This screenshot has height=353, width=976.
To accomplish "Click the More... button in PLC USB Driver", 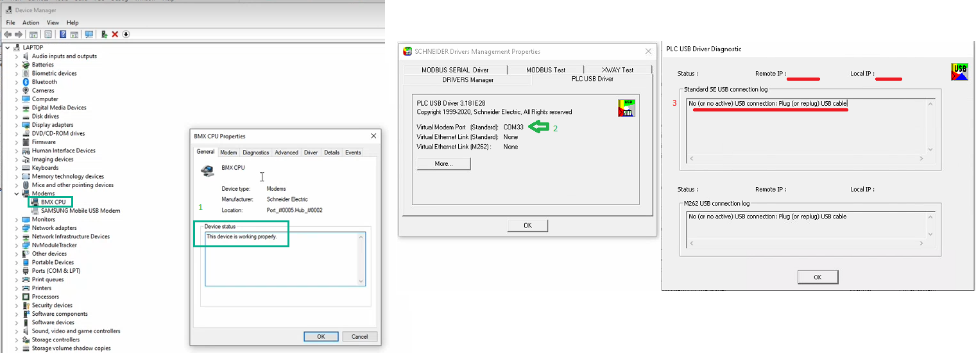I will point(443,163).
